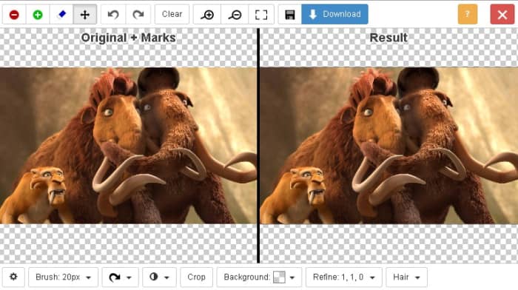Click the Original + Marks image

(x=128, y=145)
